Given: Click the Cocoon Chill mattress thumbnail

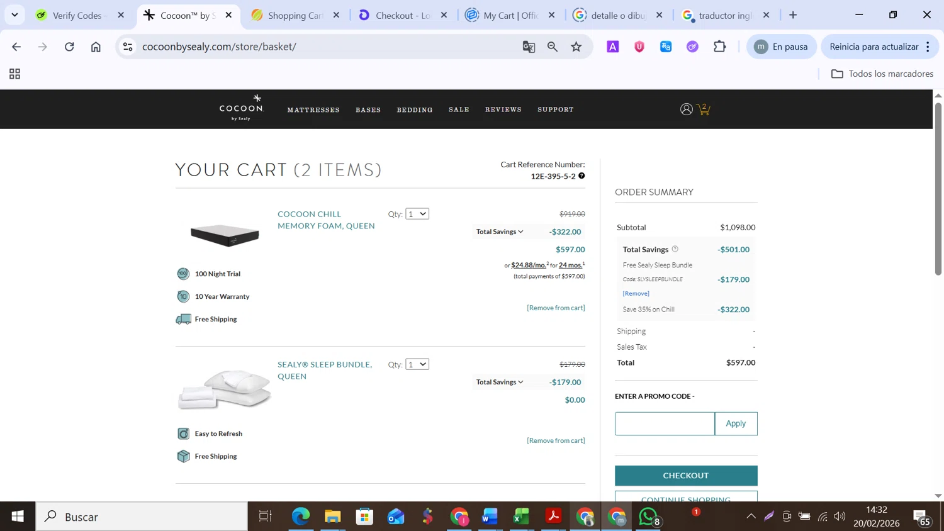Looking at the screenshot, I should [225, 235].
